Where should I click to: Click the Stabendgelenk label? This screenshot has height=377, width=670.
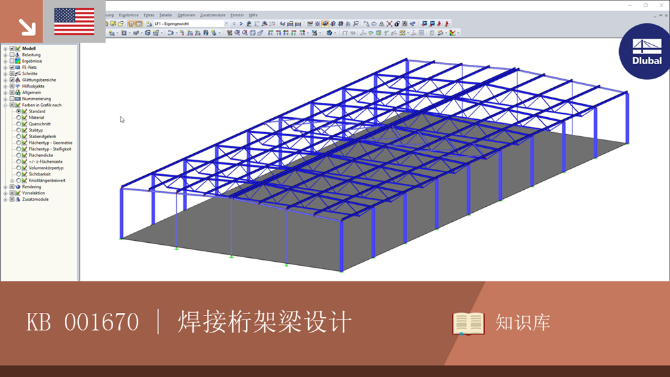(x=43, y=136)
